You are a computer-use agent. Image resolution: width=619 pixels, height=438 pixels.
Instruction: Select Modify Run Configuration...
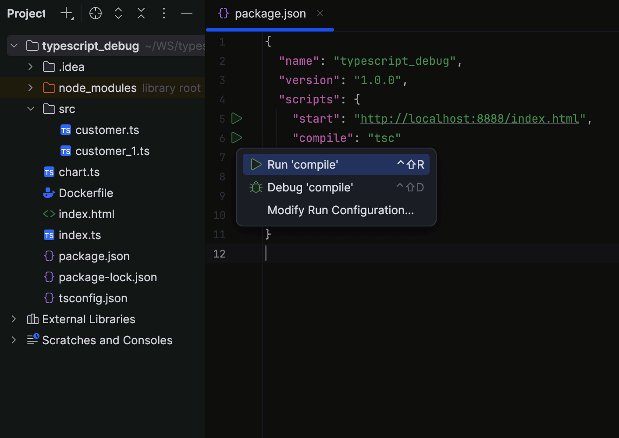[x=336, y=210]
